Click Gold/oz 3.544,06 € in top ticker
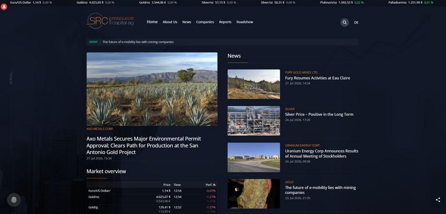Viewport: 446px width, 214px height. point(157,2)
